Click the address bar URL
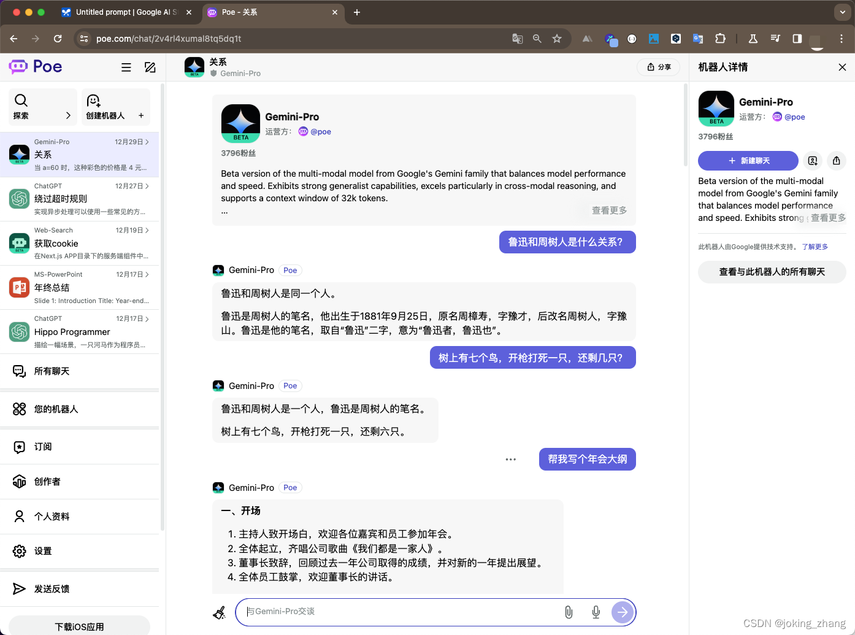855x635 pixels. pyautogui.click(x=169, y=39)
